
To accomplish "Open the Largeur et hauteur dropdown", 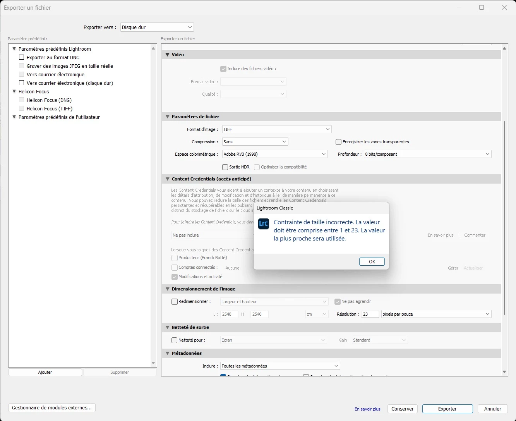I will click(x=274, y=302).
